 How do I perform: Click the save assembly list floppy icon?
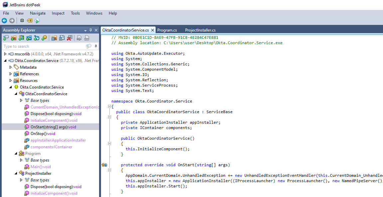(62, 38)
